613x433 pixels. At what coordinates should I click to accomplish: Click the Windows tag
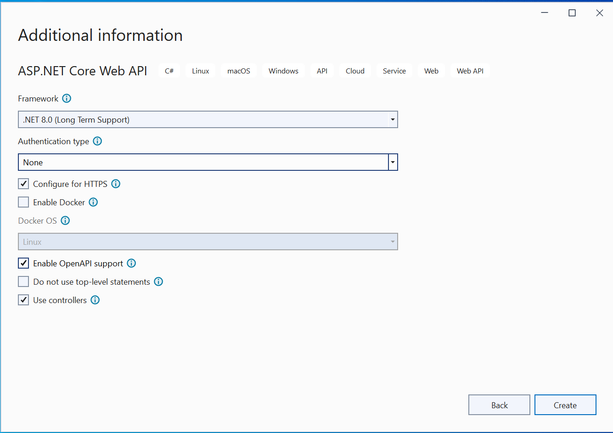coord(283,71)
